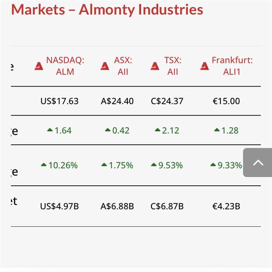This screenshot has width=272, height=272.
Task: Select the A$24.40 ASX price cell
Action: (x=117, y=101)
